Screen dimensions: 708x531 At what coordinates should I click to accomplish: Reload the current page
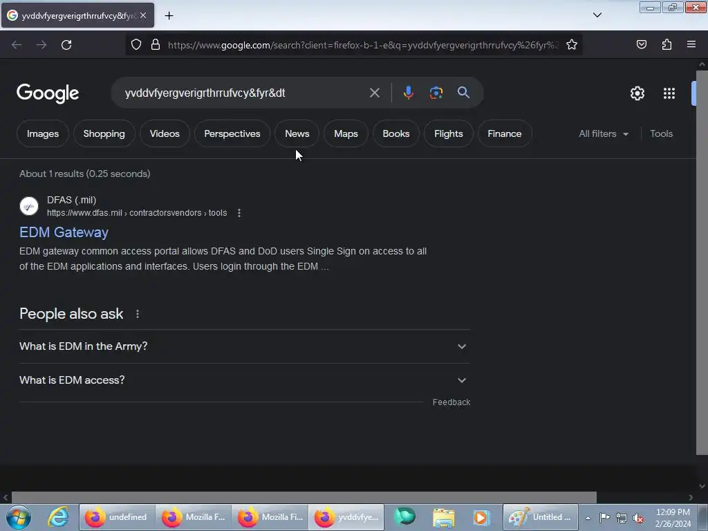coord(66,45)
